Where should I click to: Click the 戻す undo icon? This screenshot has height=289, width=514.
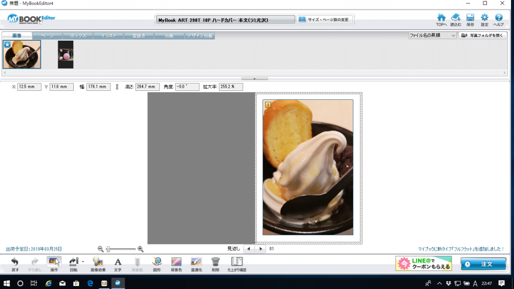(15, 263)
